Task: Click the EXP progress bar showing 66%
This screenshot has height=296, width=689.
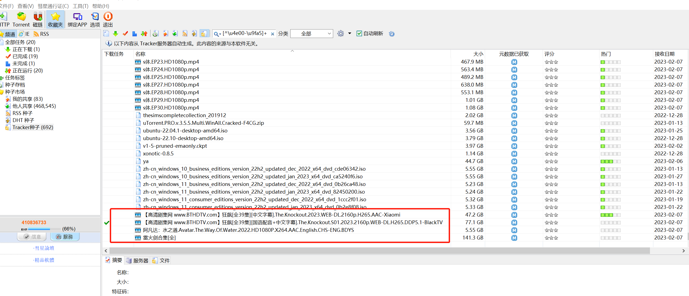Action: coord(44,229)
